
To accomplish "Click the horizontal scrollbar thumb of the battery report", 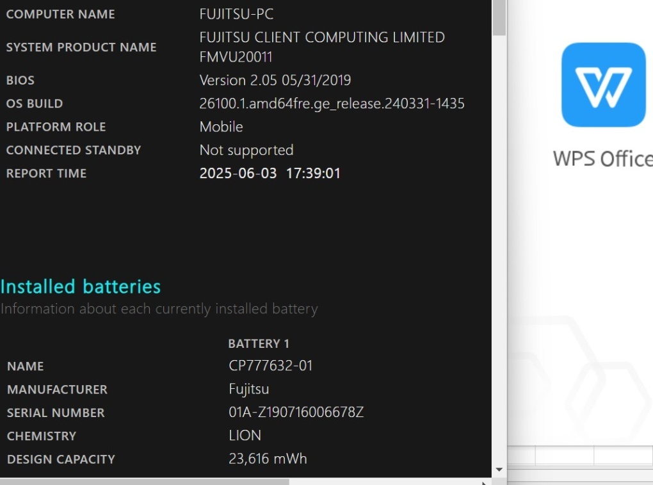I will 145,482.
